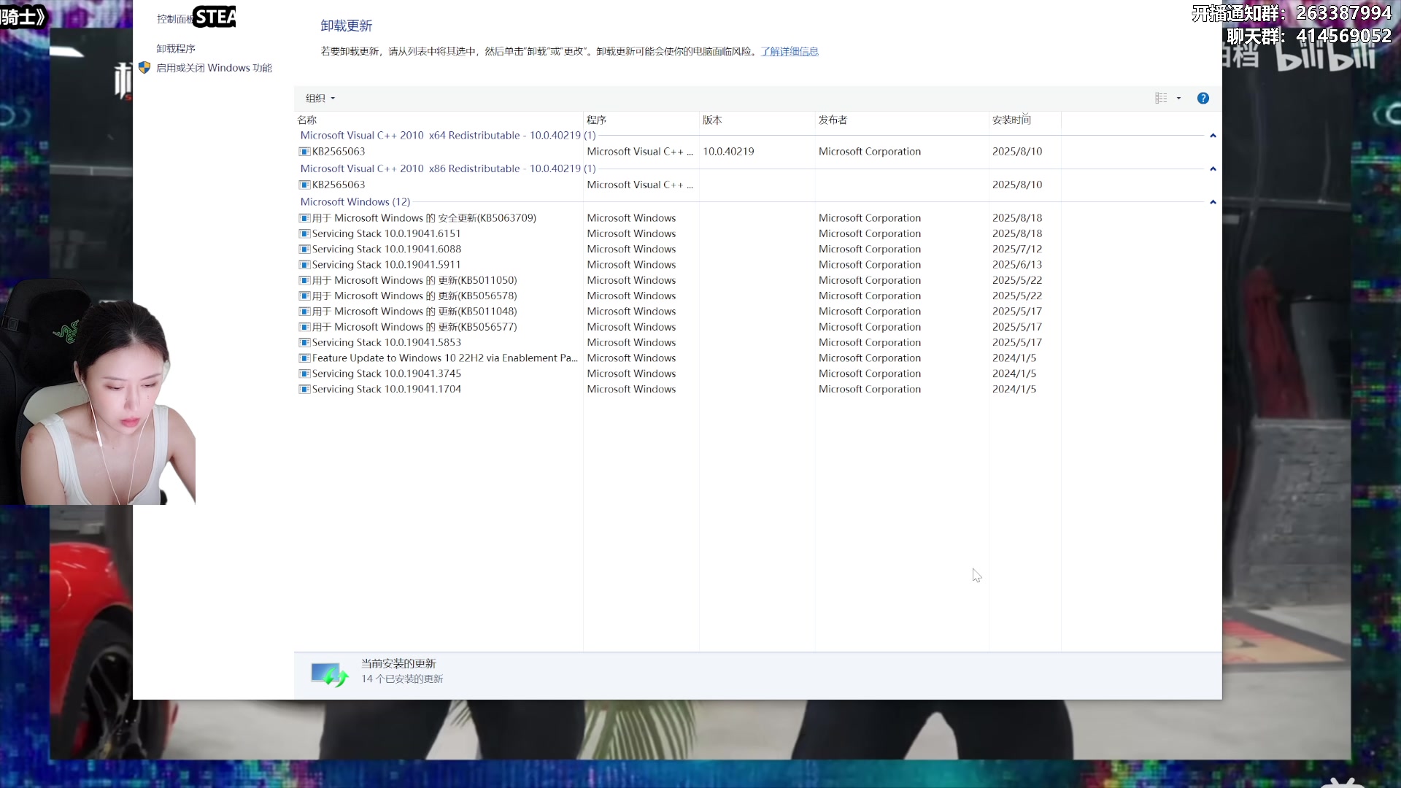Screen dimensions: 1401x788
Task: Click the help question mark icon
Action: [1203, 98]
